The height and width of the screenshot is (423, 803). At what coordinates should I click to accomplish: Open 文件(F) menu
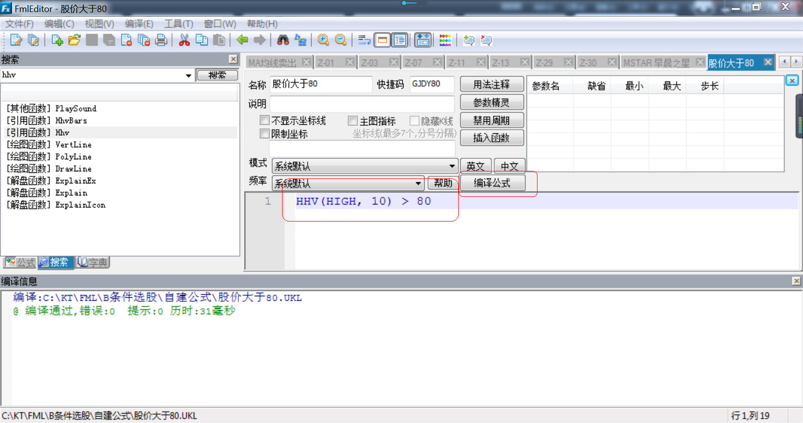coord(19,24)
